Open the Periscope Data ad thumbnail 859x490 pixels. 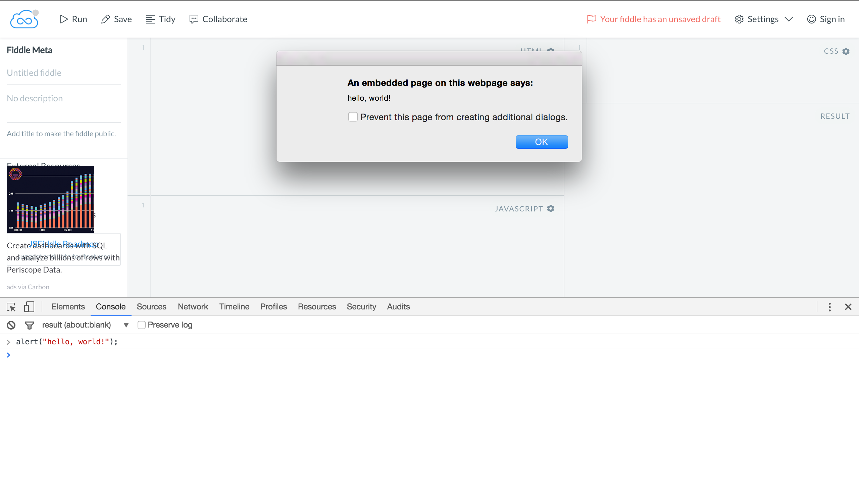[50, 199]
